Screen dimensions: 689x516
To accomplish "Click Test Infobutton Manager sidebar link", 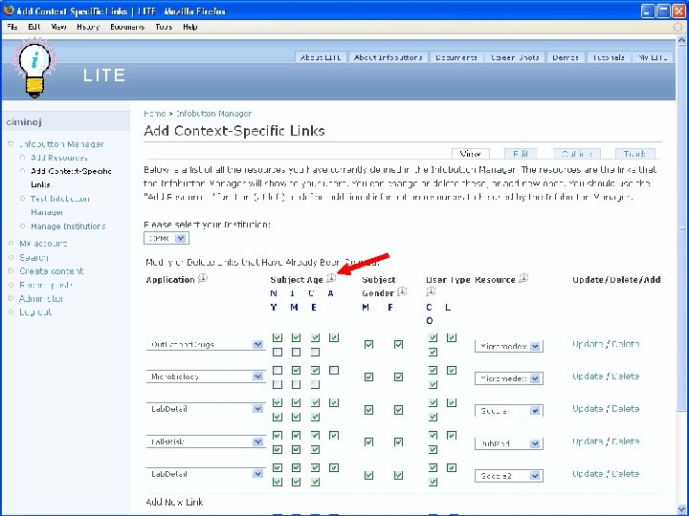I will click(60, 205).
